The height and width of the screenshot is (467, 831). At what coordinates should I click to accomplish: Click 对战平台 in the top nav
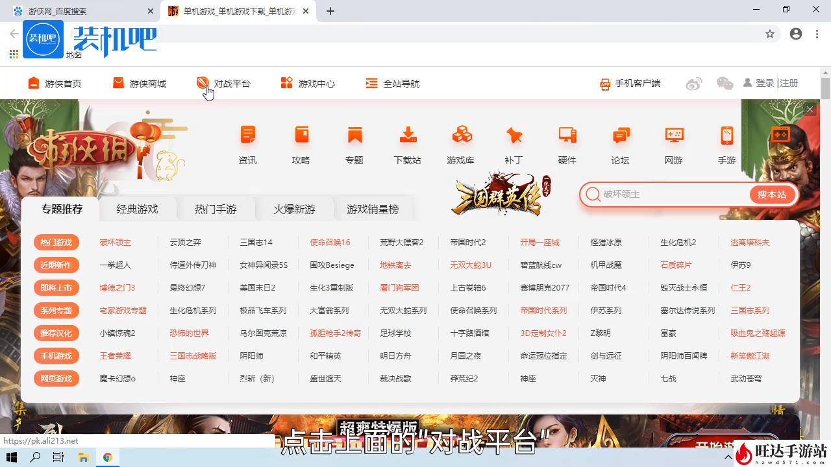point(223,83)
